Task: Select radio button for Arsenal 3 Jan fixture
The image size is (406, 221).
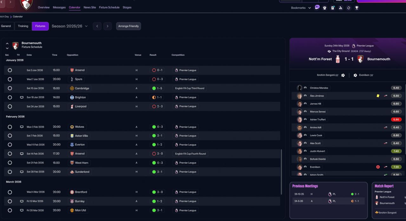Action: coord(10,70)
